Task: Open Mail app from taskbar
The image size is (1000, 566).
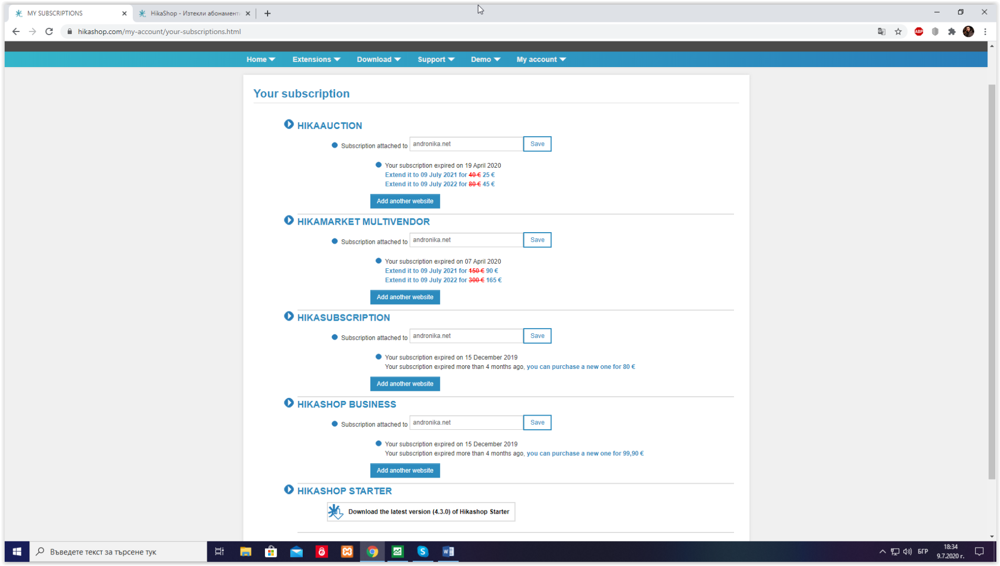Action: click(x=296, y=551)
